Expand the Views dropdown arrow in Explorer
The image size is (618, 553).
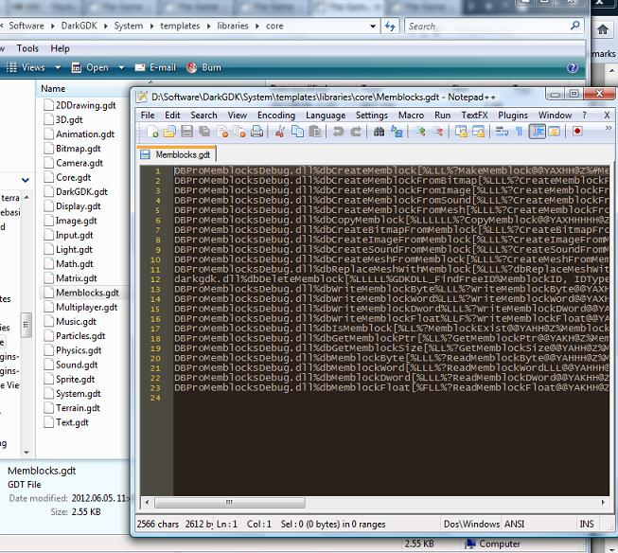pos(58,68)
